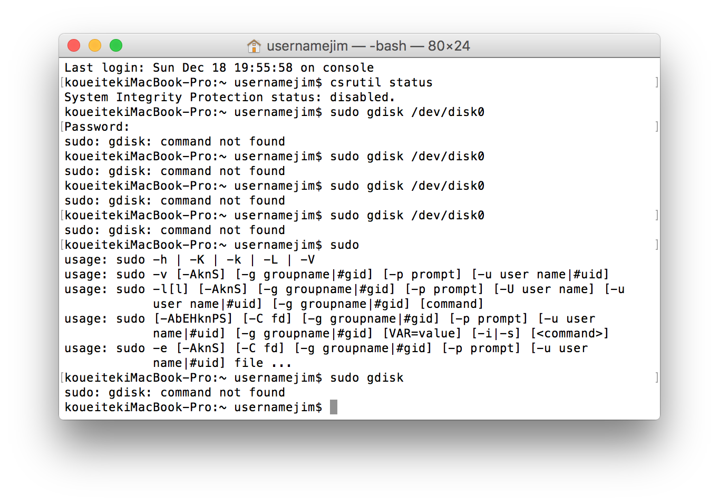Click the 'usage: sudo -h | -K' line
Image resolution: width=719 pixels, height=504 pixels.
coord(190,259)
